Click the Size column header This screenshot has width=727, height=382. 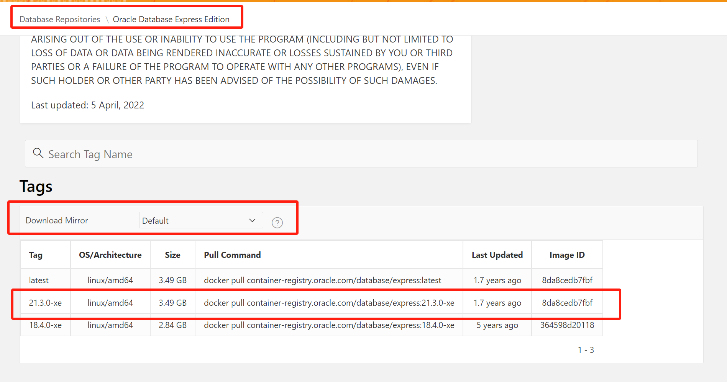click(x=172, y=255)
